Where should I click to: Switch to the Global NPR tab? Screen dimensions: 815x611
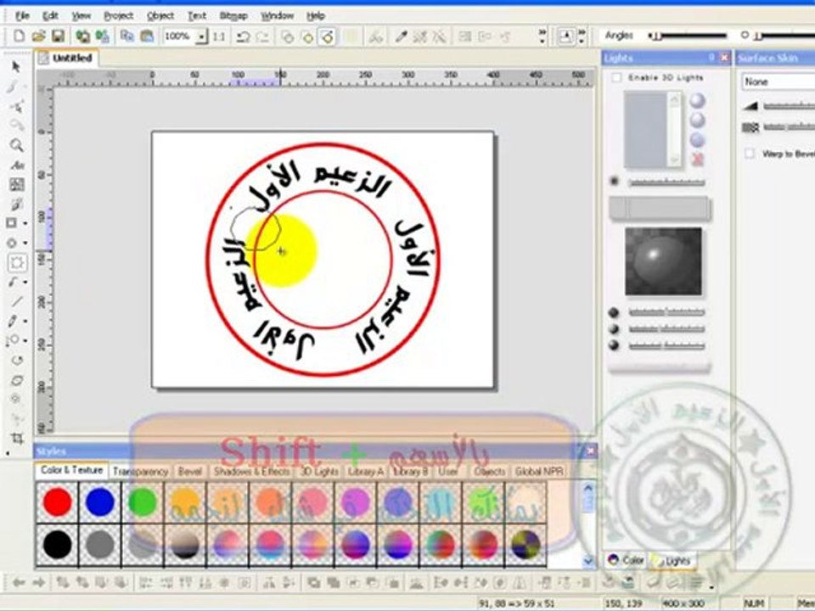539,471
